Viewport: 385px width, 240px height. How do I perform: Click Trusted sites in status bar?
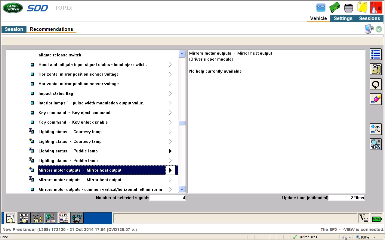305,237
